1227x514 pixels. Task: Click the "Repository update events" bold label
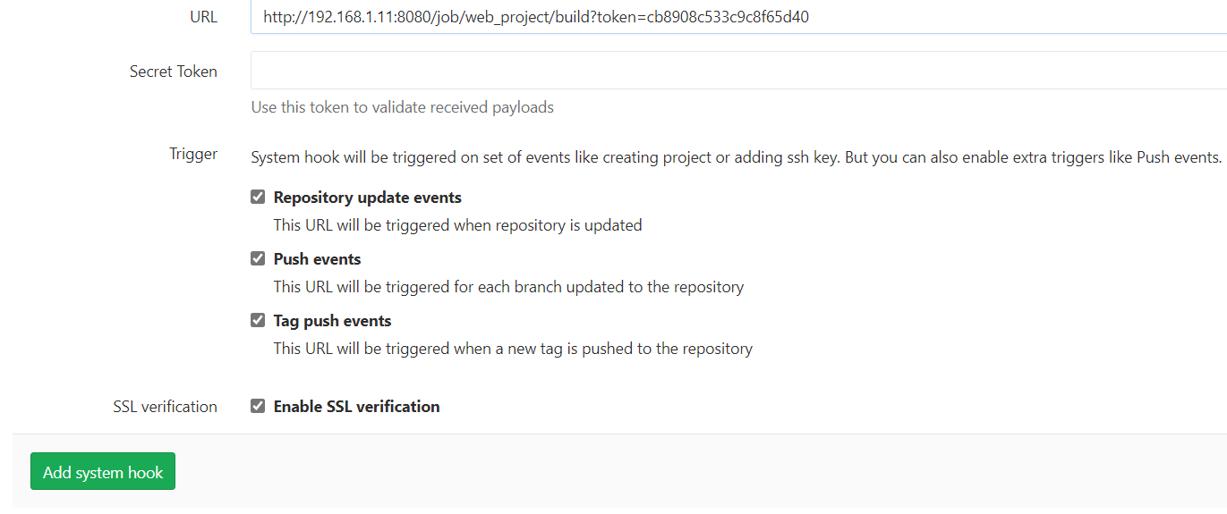[x=368, y=198]
